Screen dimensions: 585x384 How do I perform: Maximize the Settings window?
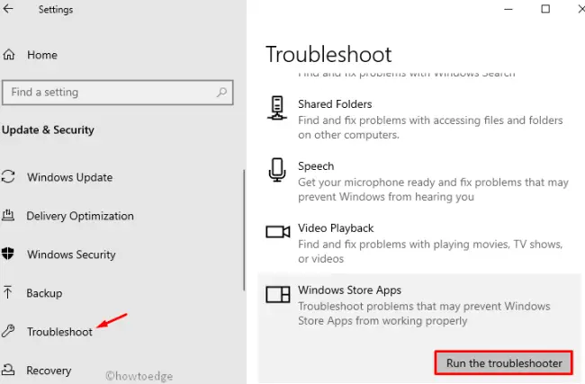pos(545,9)
